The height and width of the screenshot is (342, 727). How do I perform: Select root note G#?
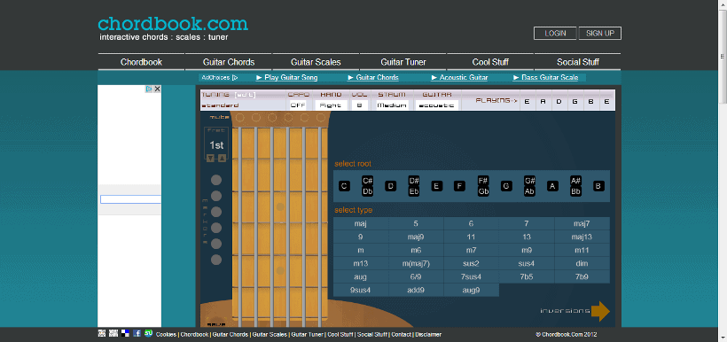(x=529, y=181)
